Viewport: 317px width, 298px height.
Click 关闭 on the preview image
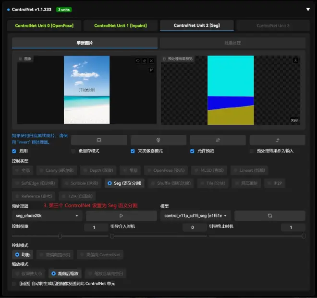[294, 120]
